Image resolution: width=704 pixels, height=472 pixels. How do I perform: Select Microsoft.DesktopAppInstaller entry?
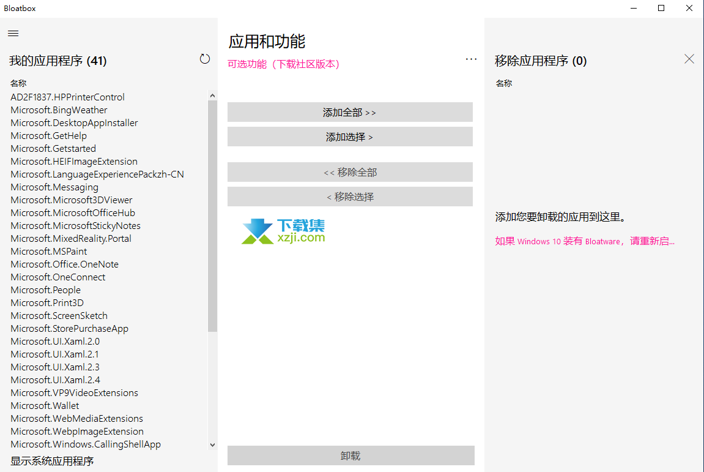[74, 122]
